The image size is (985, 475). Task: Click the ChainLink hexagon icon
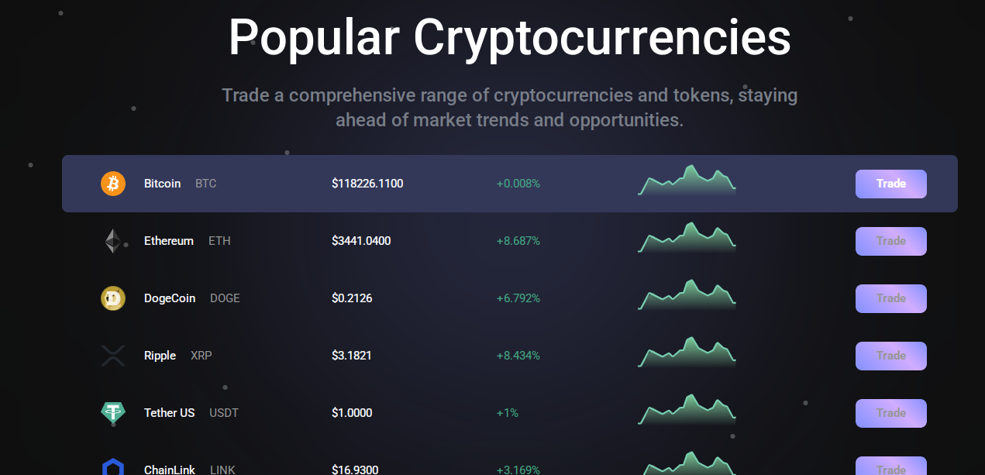[x=113, y=468]
